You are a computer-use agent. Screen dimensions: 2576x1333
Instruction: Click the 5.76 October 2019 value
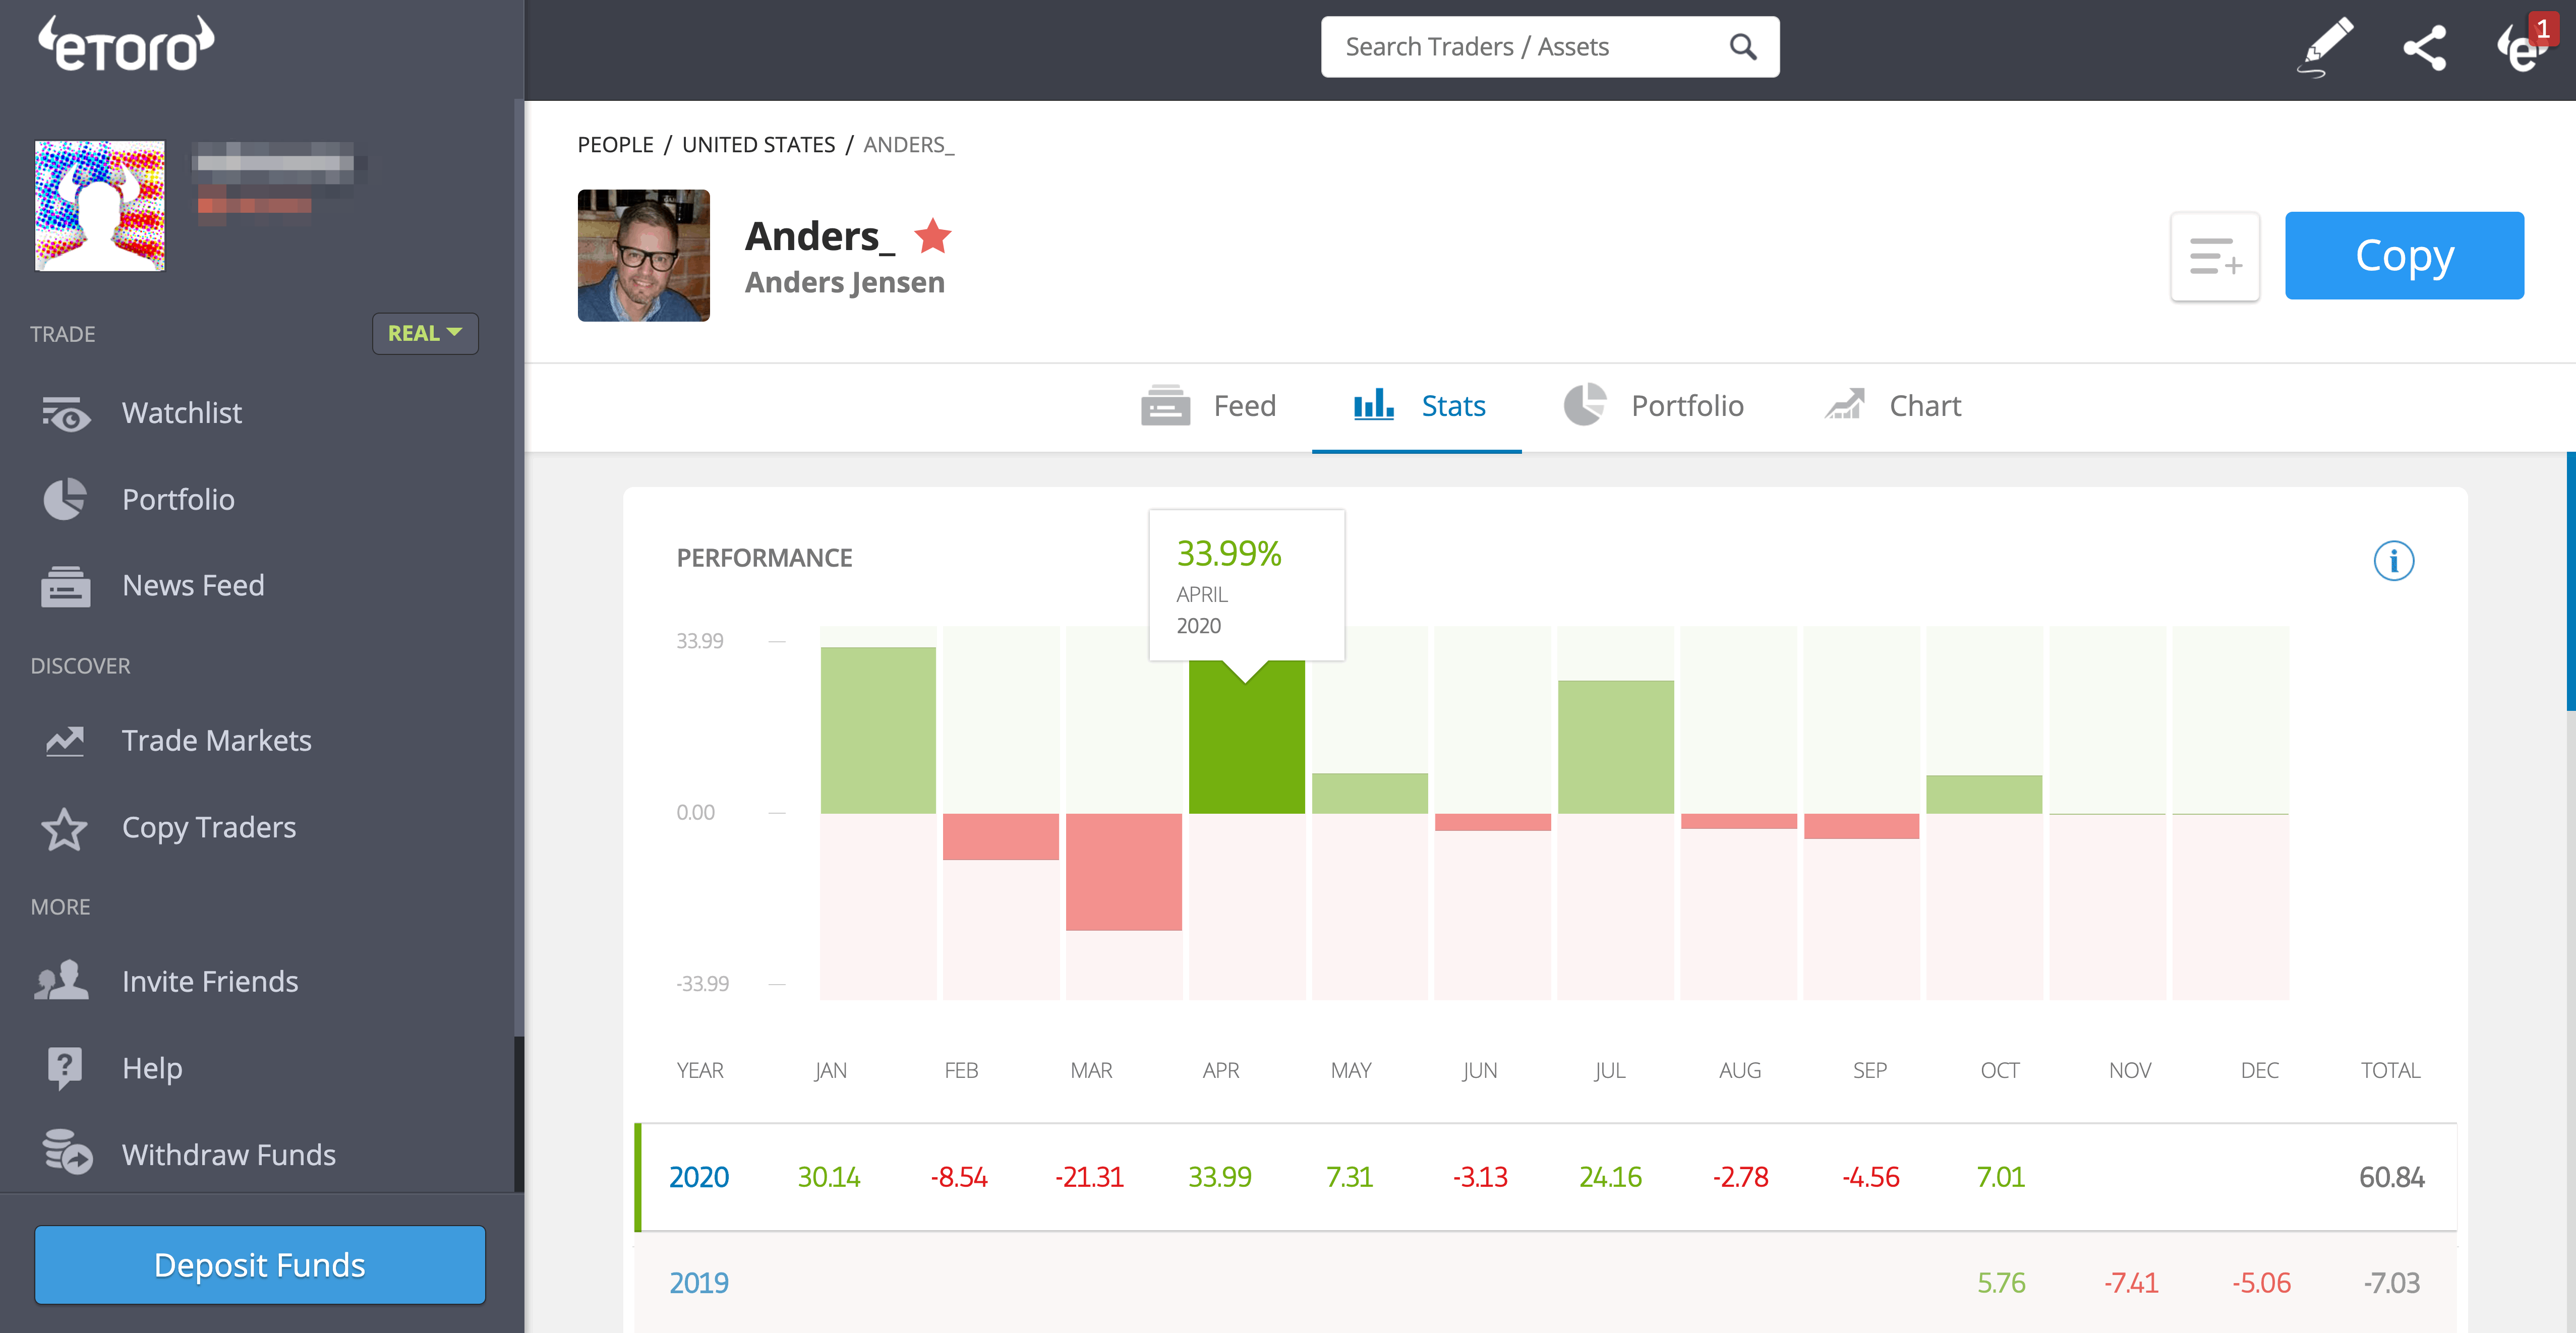click(x=2001, y=1283)
